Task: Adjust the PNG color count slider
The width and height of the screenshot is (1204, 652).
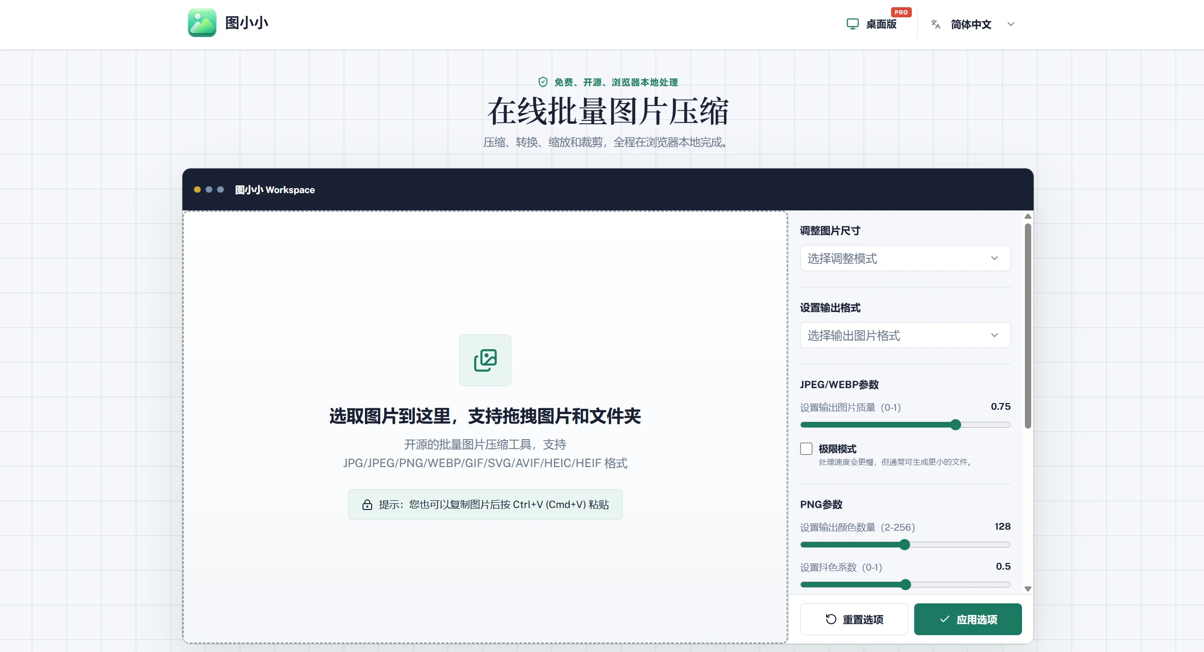Action: point(905,545)
